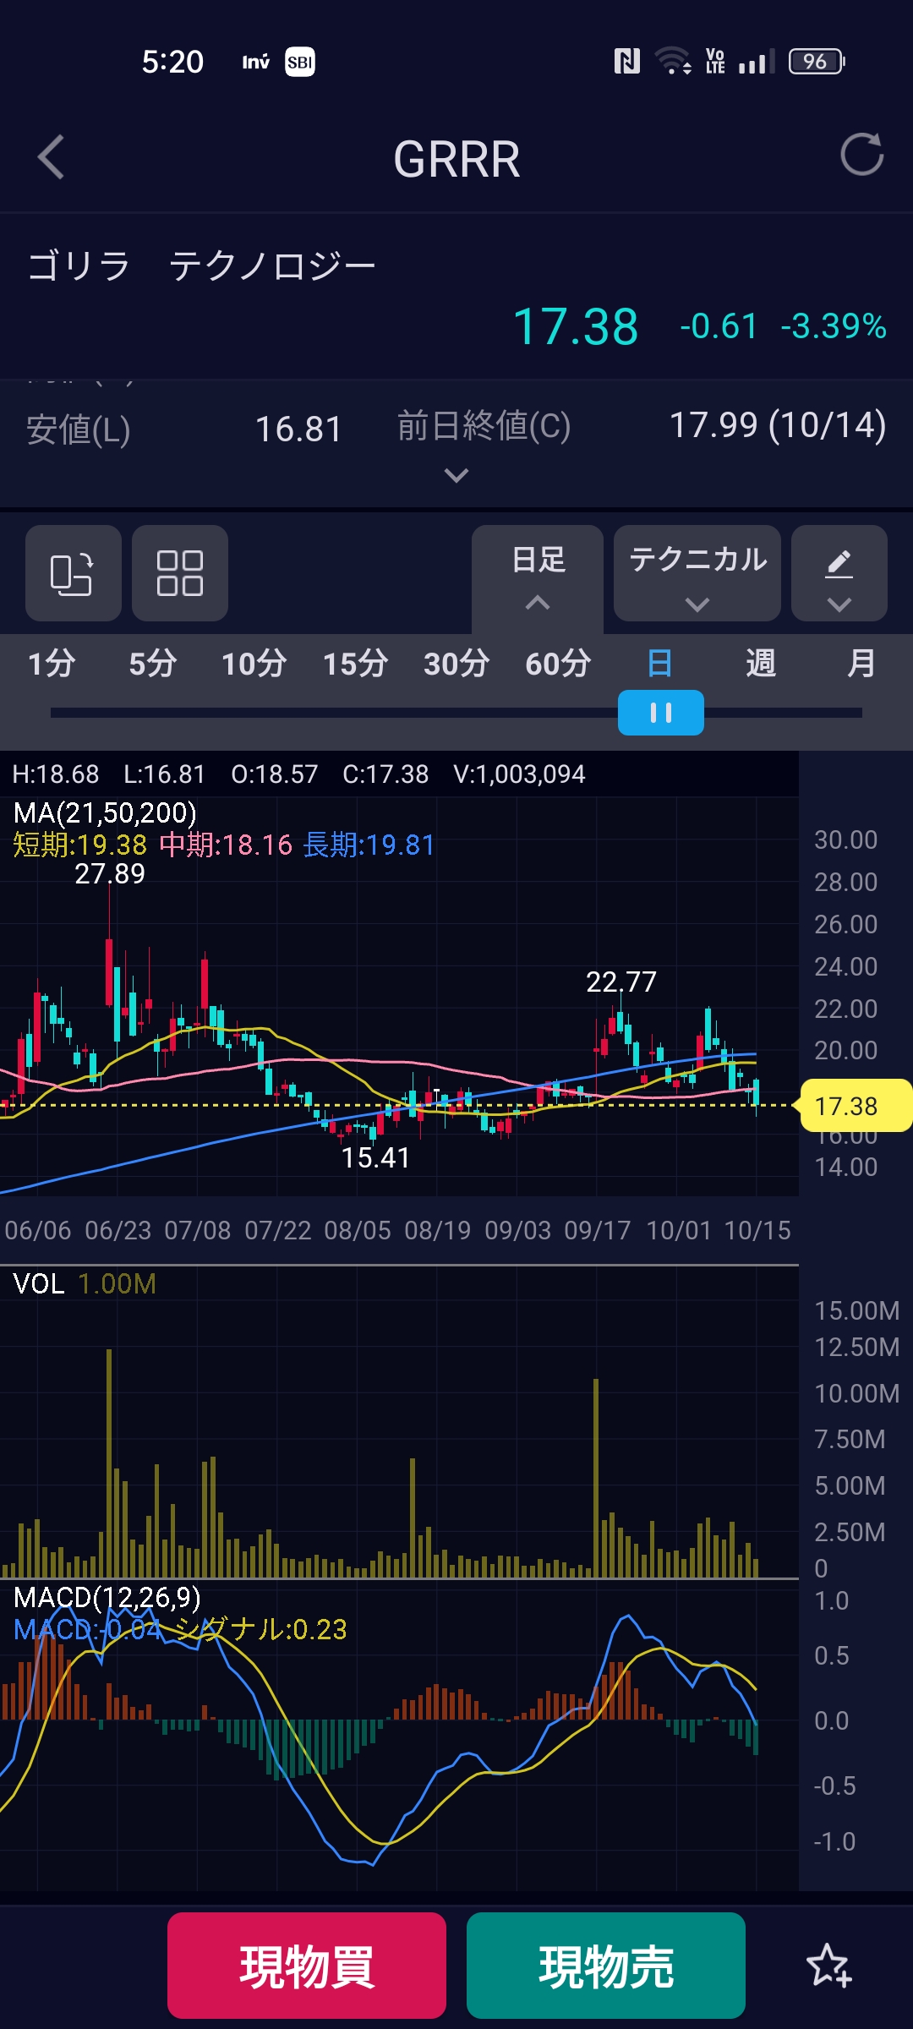Open the pencil drawing tools
This screenshot has height=2029, width=913.
pos(839,573)
